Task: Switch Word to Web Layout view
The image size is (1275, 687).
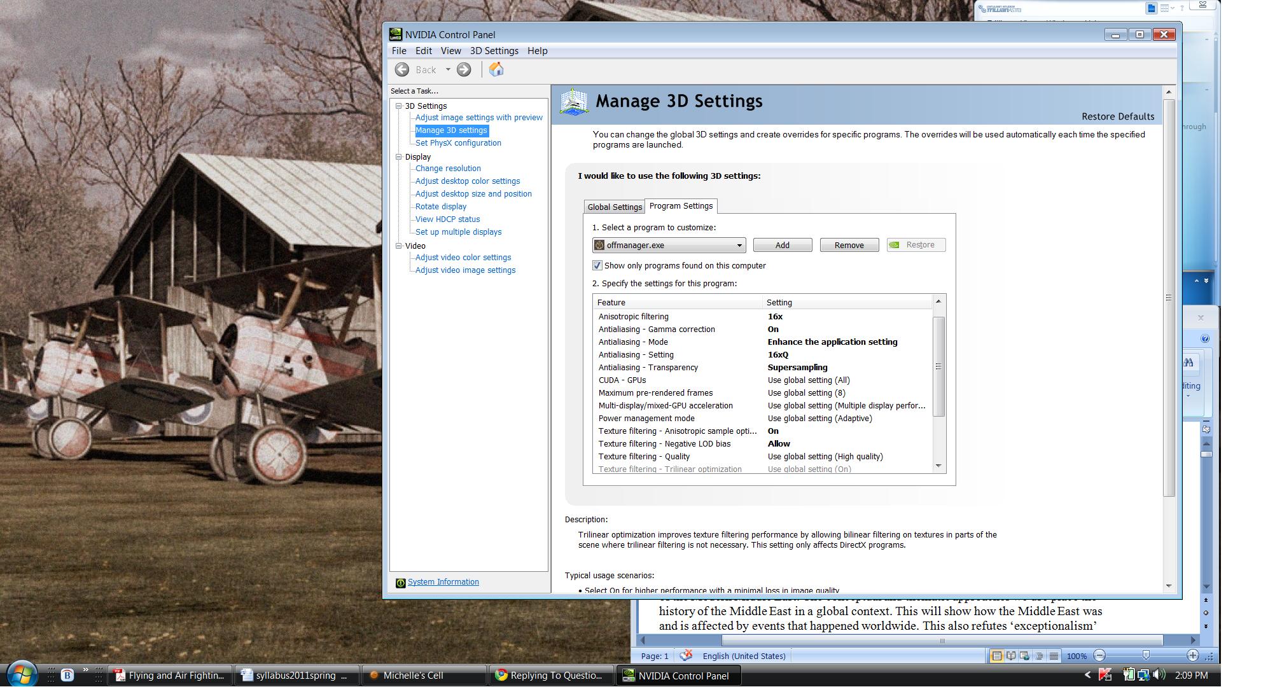Action: pyautogui.click(x=1025, y=656)
